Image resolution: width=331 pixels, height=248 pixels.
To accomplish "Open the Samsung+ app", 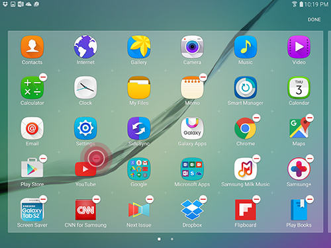I will (x=299, y=169).
